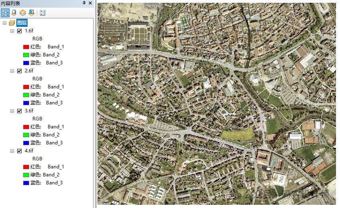Click the List By Drawing Order icon
Screen dimensions: 340x208
(5, 12)
